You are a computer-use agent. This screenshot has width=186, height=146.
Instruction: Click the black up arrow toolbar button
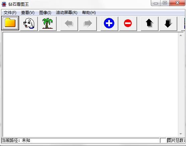(149, 23)
